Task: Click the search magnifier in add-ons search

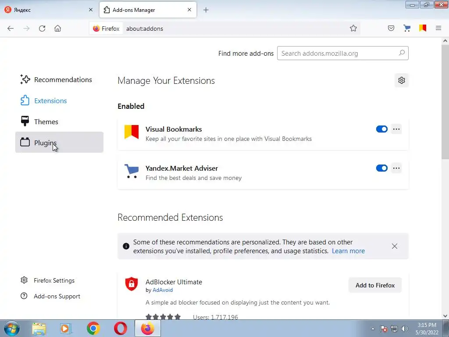Action: coord(402,53)
